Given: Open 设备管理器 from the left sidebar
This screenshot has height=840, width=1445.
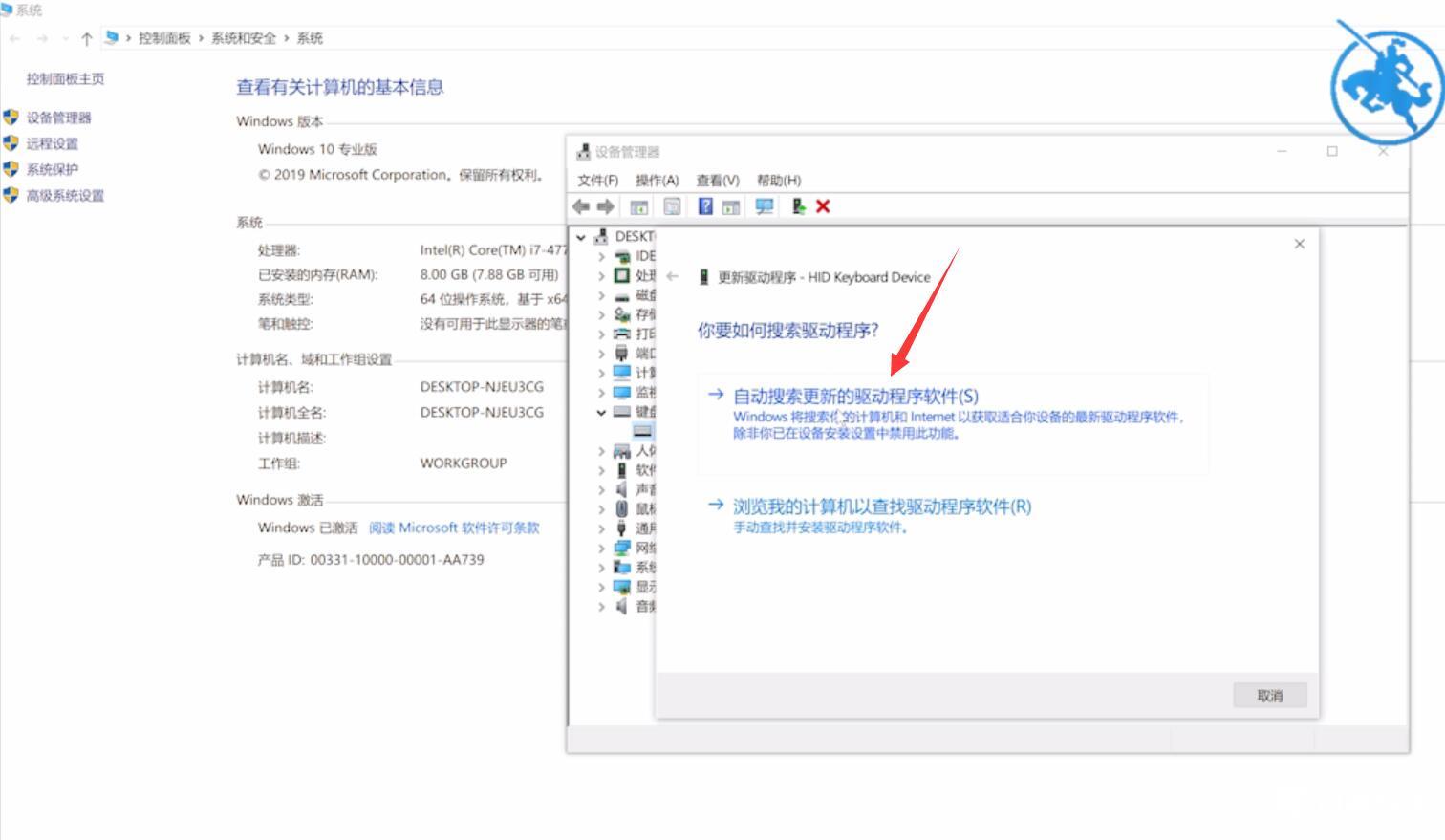Looking at the screenshot, I should click(x=59, y=118).
